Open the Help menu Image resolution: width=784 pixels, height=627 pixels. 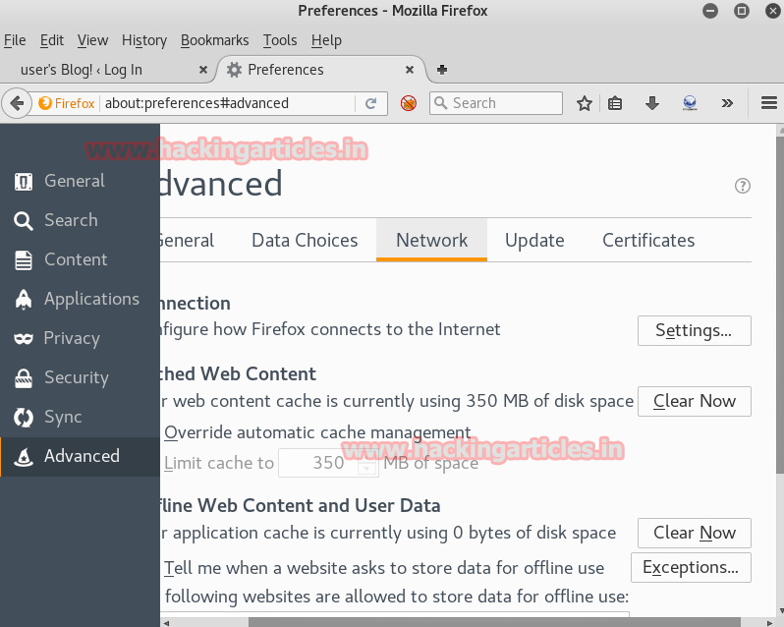(326, 40)
